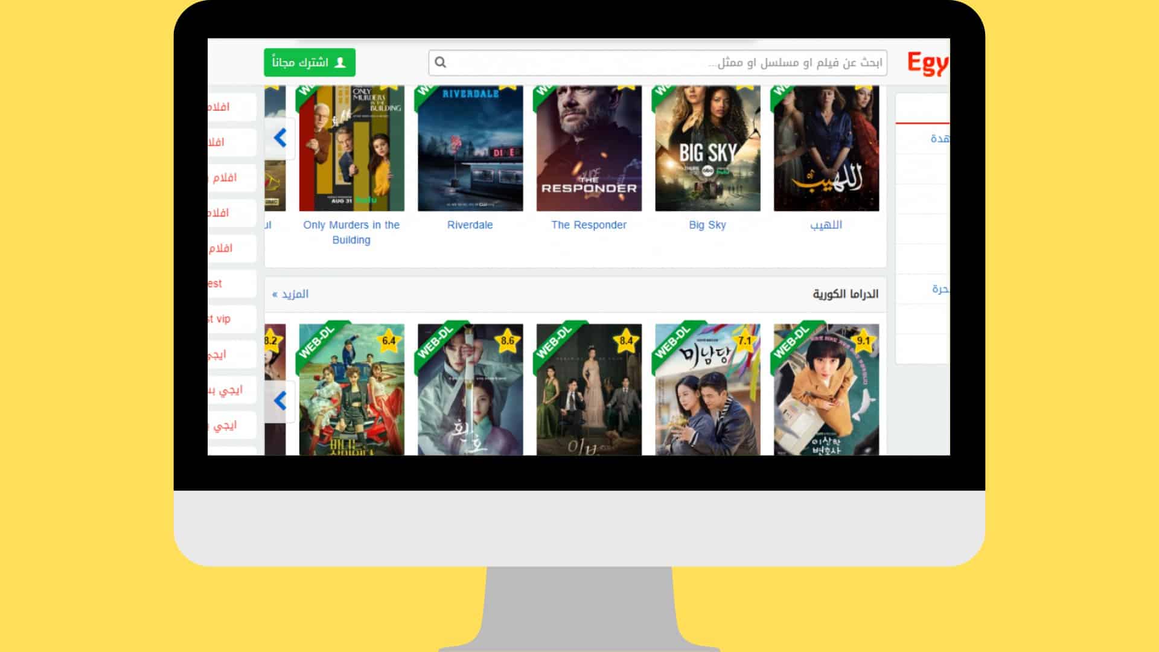Click the 7.1 rating star badge
This screenshot has width=1159, height=652.
(x=745, y=341)
